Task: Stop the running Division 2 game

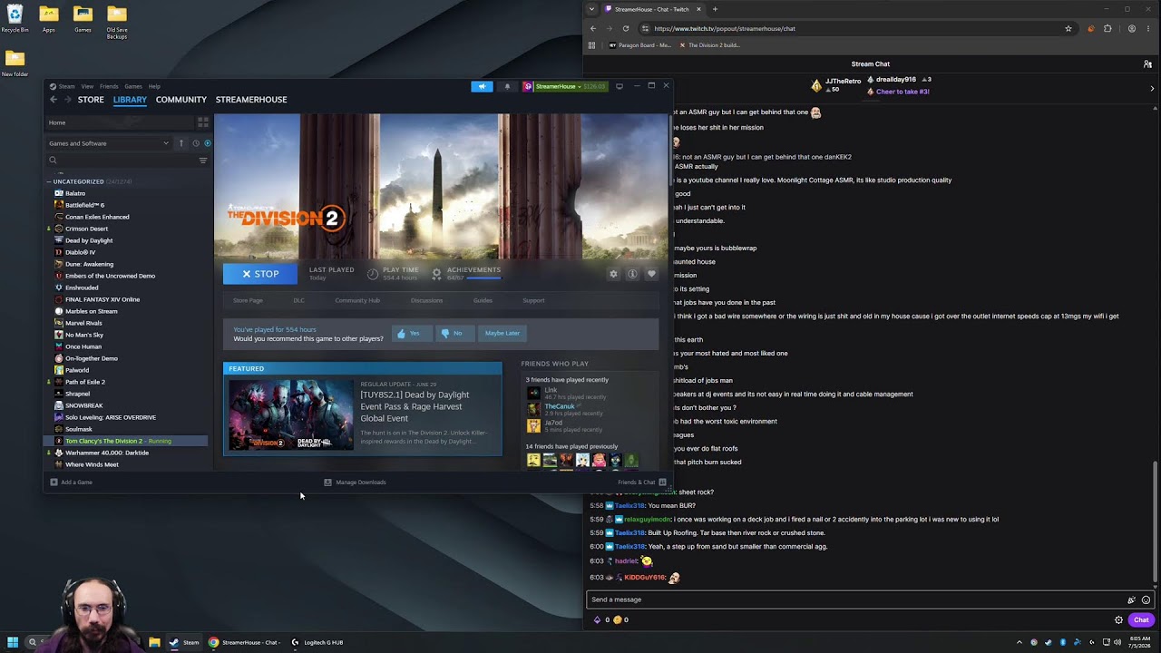Action: click(x=259, y=274)
